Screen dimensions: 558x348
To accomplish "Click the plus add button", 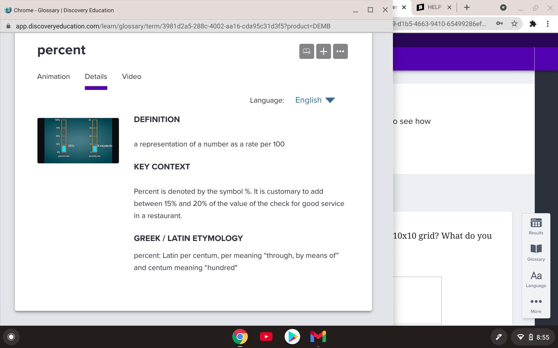I will (323, 51).
